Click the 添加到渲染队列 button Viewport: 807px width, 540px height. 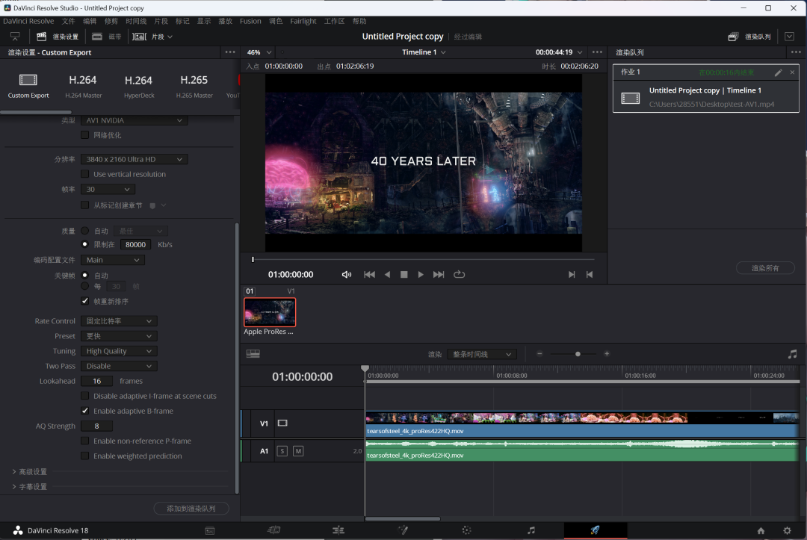pyautogui.click(x=191, y=508)
